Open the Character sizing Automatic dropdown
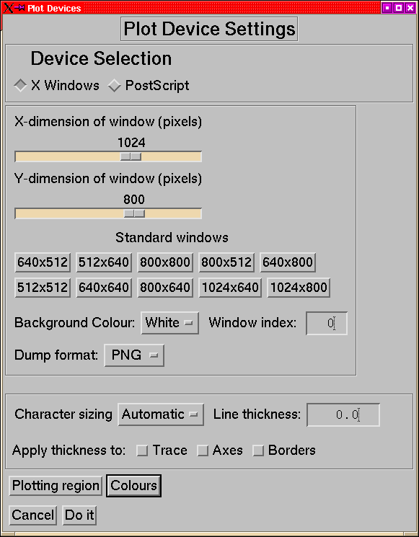 pos(161,414)
